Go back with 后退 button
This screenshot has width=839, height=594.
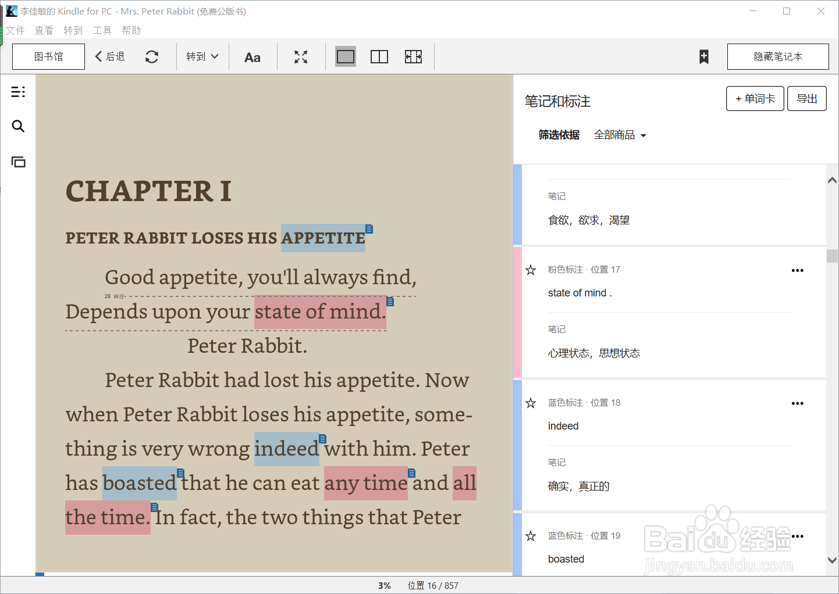click(110, 56)
